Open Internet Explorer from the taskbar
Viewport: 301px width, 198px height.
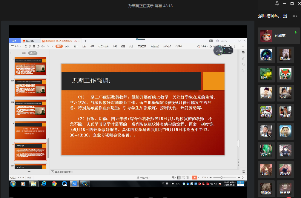44,184
